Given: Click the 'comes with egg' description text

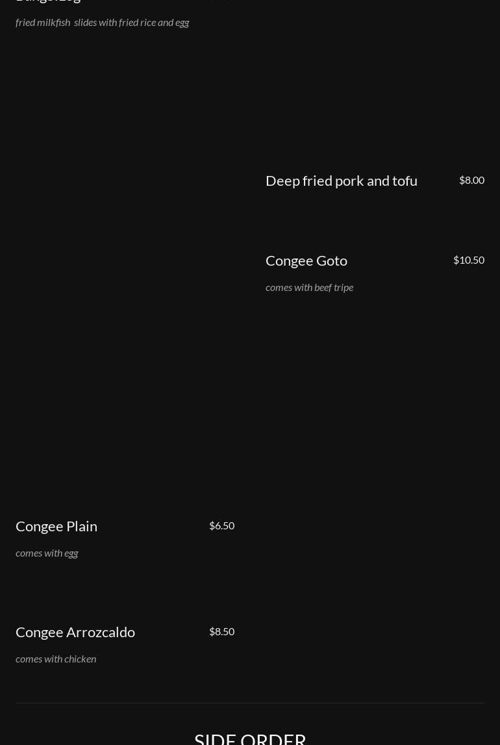Looking at the screenshot, I should click(x=47, y=553).
